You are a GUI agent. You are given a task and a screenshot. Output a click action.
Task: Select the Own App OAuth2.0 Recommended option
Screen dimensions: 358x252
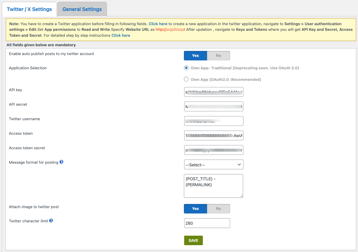pos(186,79)
